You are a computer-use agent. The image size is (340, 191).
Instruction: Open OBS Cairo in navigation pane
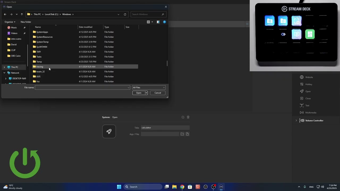tap(16, 56)
